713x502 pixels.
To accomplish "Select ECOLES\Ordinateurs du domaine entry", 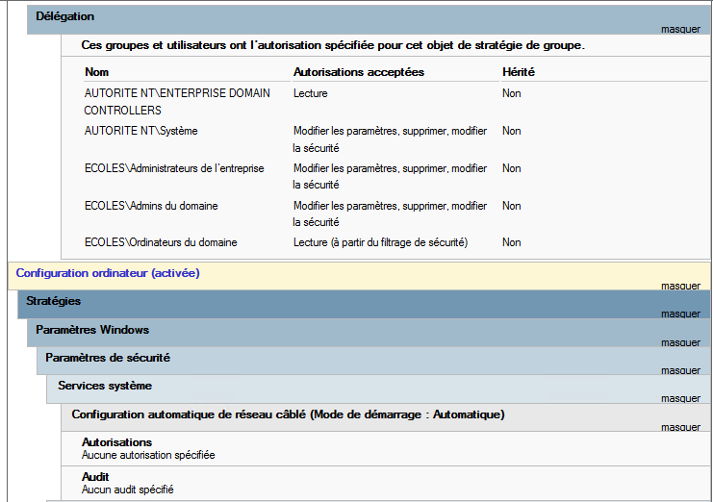I will pyautogui.click(x=161, y=242).
